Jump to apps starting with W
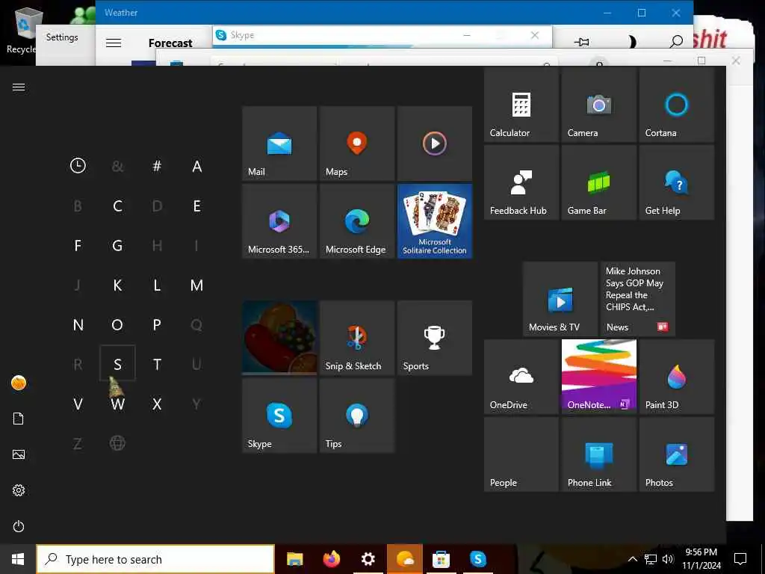The image size is (765, 574). (117, 404)
